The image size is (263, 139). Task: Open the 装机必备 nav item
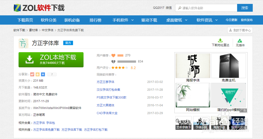[72, 20]
